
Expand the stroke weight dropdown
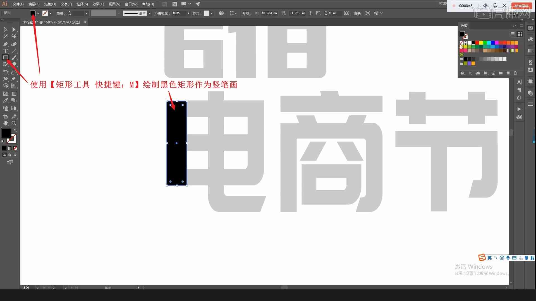click(x=87, y=13)
